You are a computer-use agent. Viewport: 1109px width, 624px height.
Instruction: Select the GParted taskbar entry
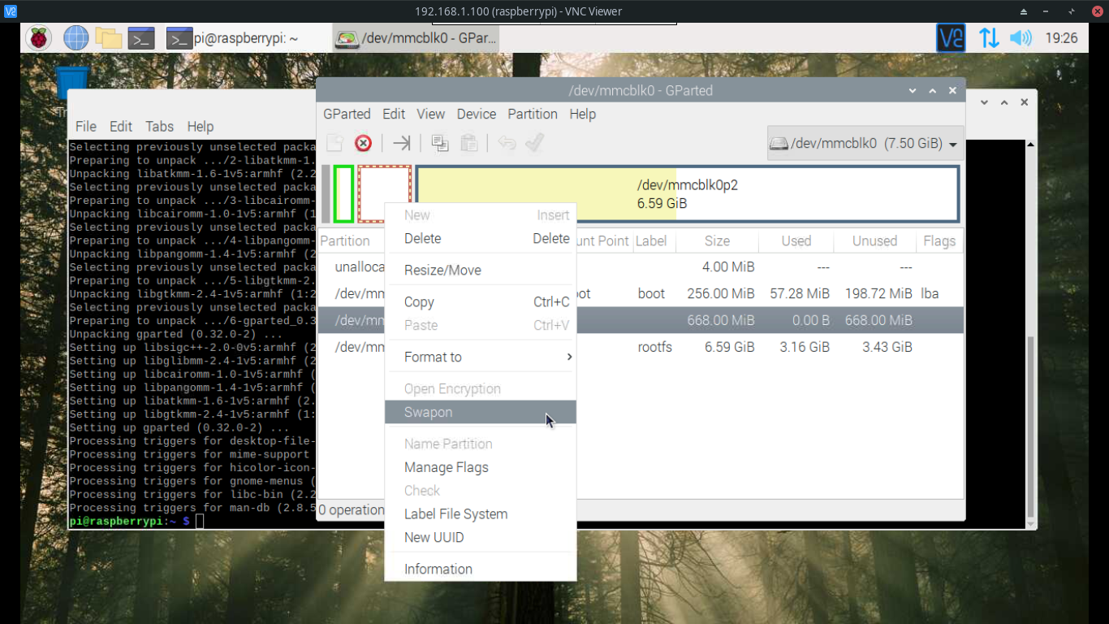416,38
